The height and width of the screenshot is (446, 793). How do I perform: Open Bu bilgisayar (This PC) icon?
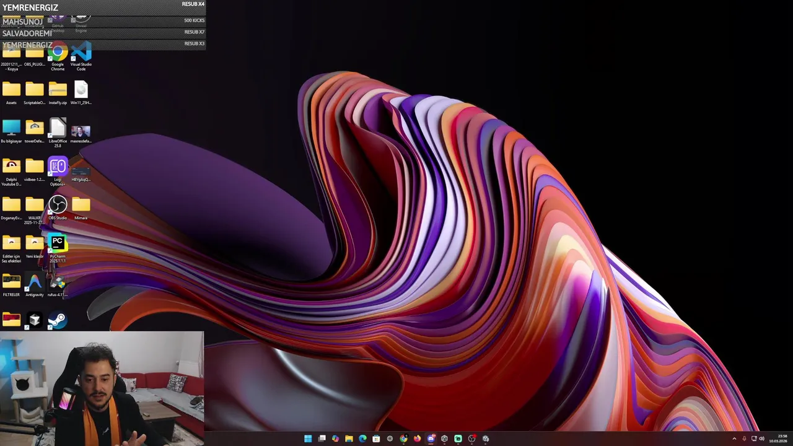tap(11, 131)
